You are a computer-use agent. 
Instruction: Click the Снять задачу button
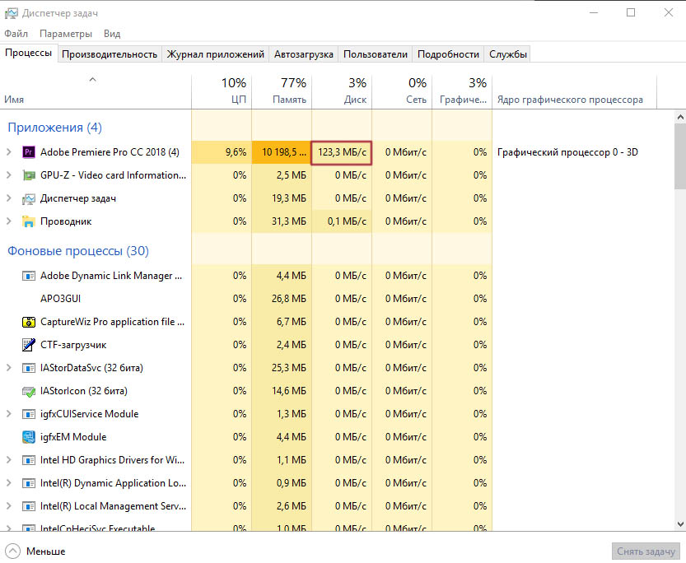point(646,551)
